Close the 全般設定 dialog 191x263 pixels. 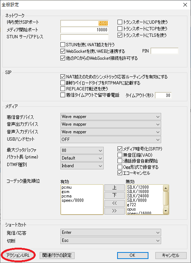coord(185,5)
